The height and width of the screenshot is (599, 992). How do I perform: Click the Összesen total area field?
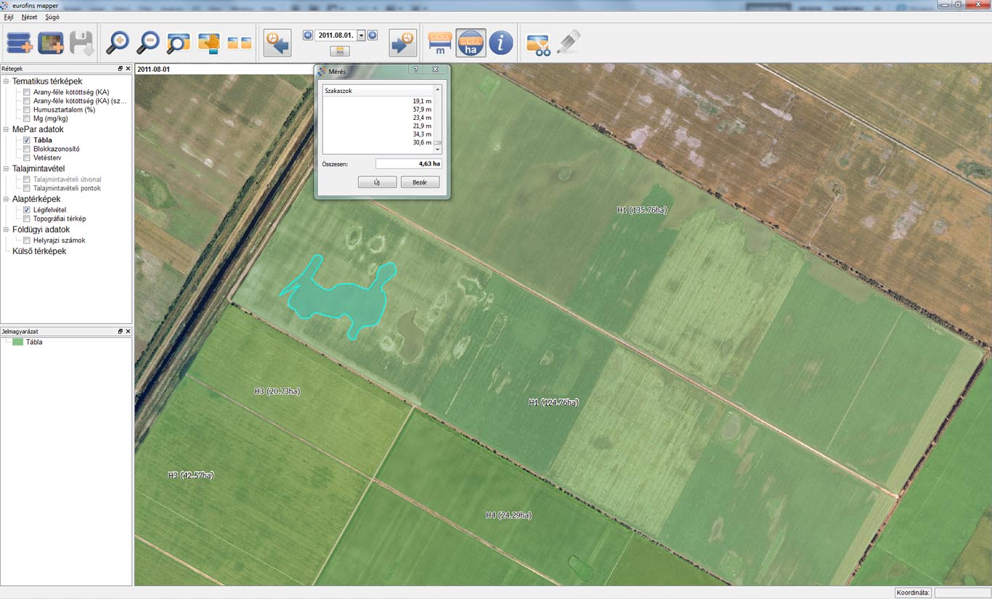click(408, 164)
